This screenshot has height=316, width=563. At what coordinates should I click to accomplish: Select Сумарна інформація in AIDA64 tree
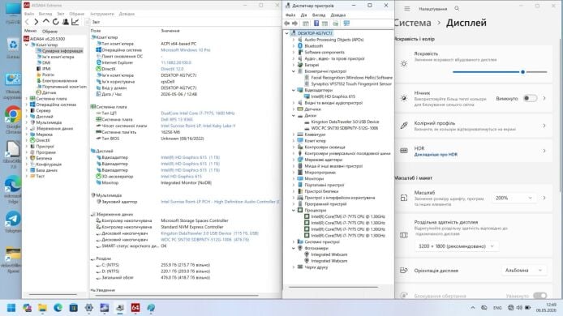[62, 51]
